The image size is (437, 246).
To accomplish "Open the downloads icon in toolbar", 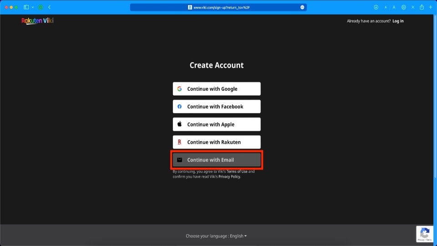I will (376, 7).
